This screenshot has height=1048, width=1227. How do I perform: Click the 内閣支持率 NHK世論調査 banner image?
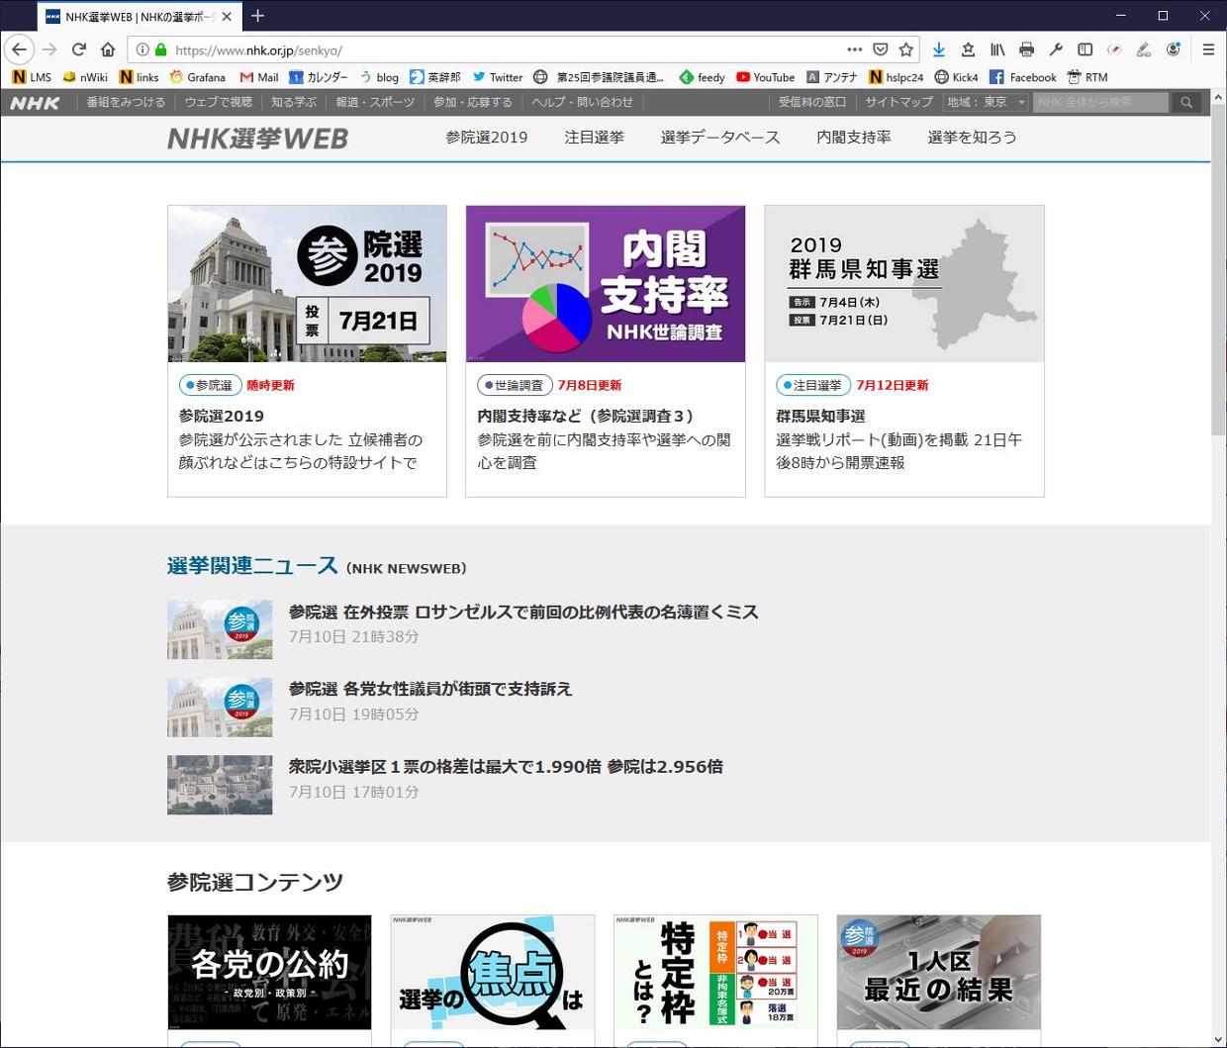[605, 284]
